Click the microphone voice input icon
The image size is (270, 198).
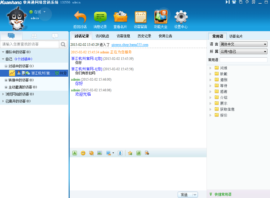coord(120,153)
